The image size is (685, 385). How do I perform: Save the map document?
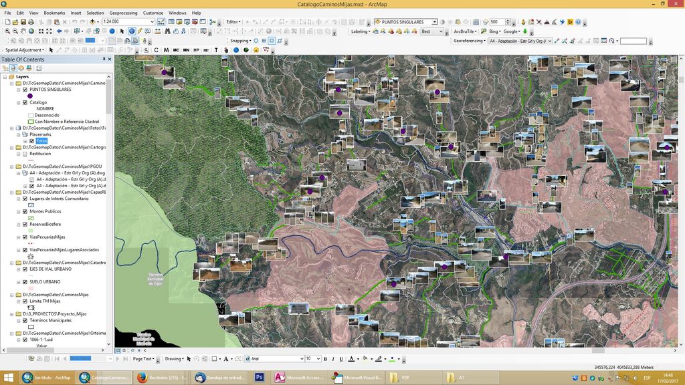23,22
